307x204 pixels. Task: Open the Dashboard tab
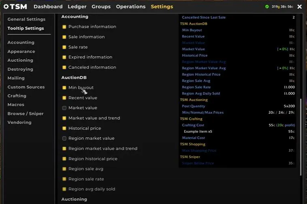[x=48, y=6]
